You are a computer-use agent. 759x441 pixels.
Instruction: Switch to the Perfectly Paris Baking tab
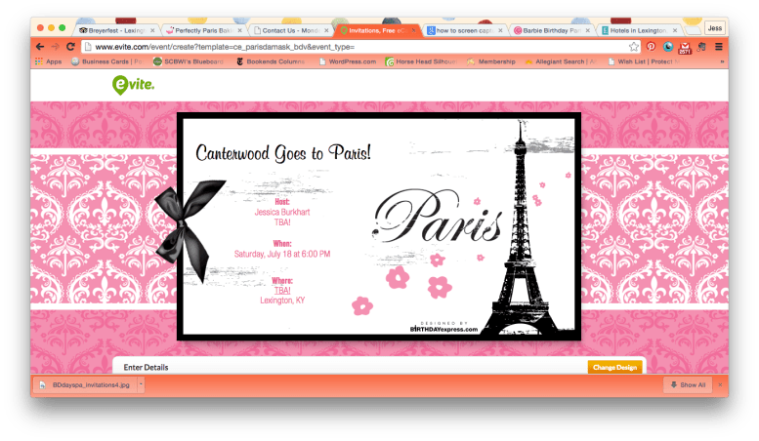(203, 30)
